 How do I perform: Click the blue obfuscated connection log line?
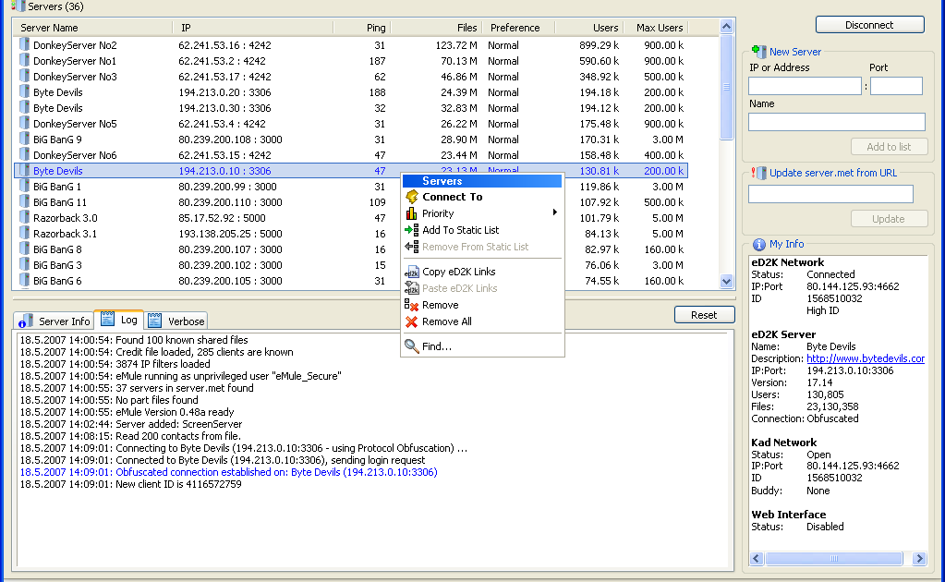click(x=228, y=472)
